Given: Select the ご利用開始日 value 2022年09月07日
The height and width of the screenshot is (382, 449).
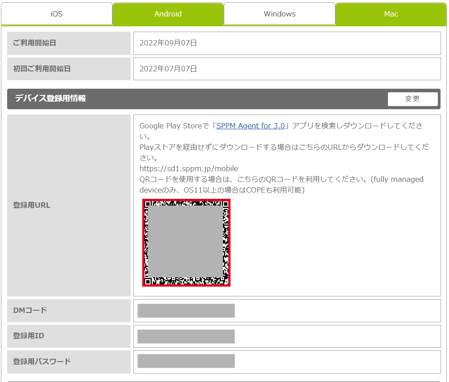Looking at the screenshot, I should (x=168, y=43).
